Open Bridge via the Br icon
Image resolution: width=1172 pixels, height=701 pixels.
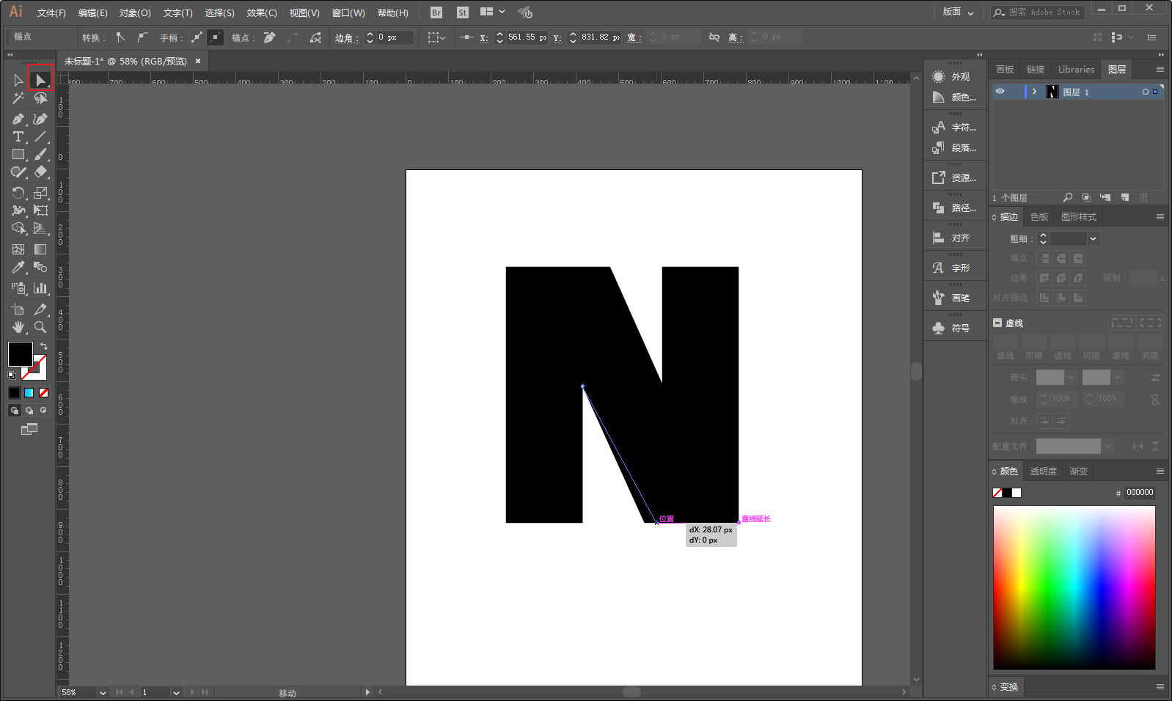436,12
